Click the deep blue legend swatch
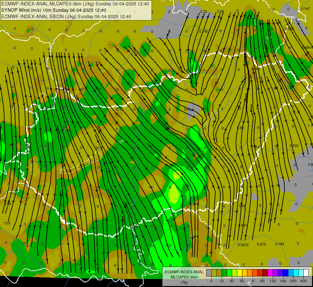Image resolution: width=313 pixels, height=287 pixels. (x=286, y=273)
